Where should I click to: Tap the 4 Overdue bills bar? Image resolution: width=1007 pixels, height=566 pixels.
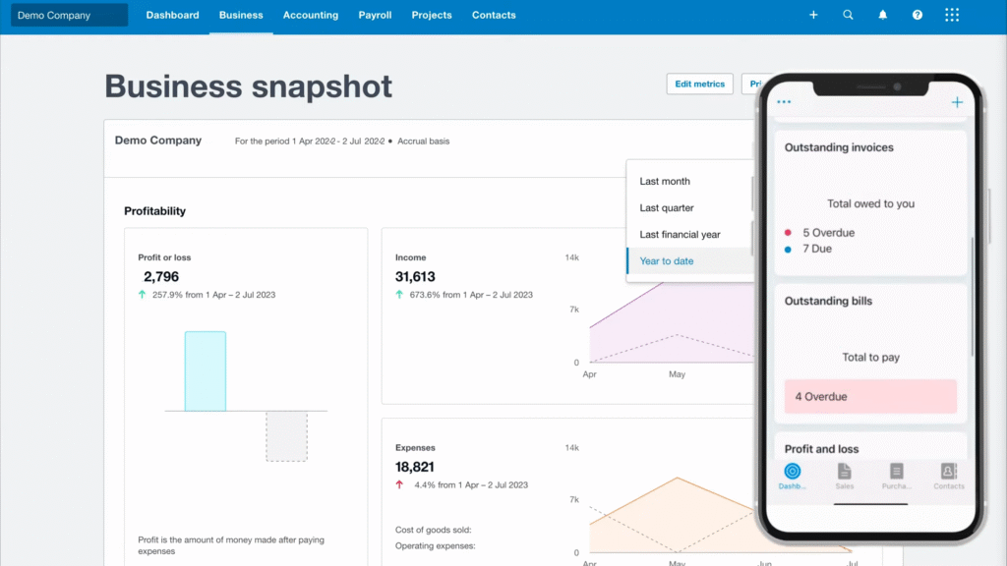[870, 397]
